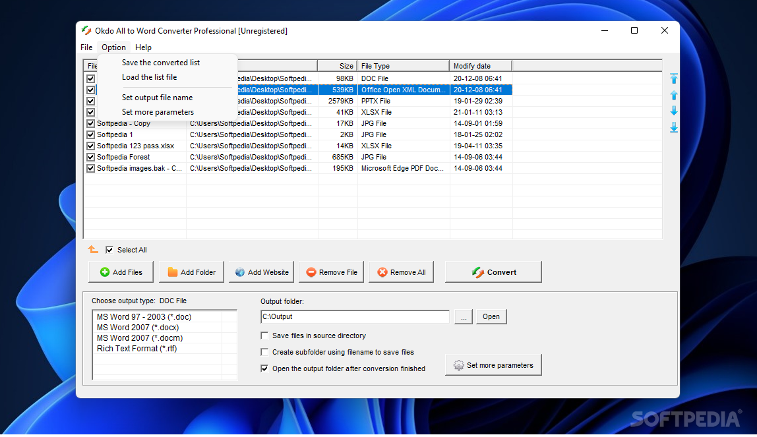Select Rich Text Format (*.rtf) output
This screenshot has height=437, width=757.
pyautogui.click(x=136, y=349)
